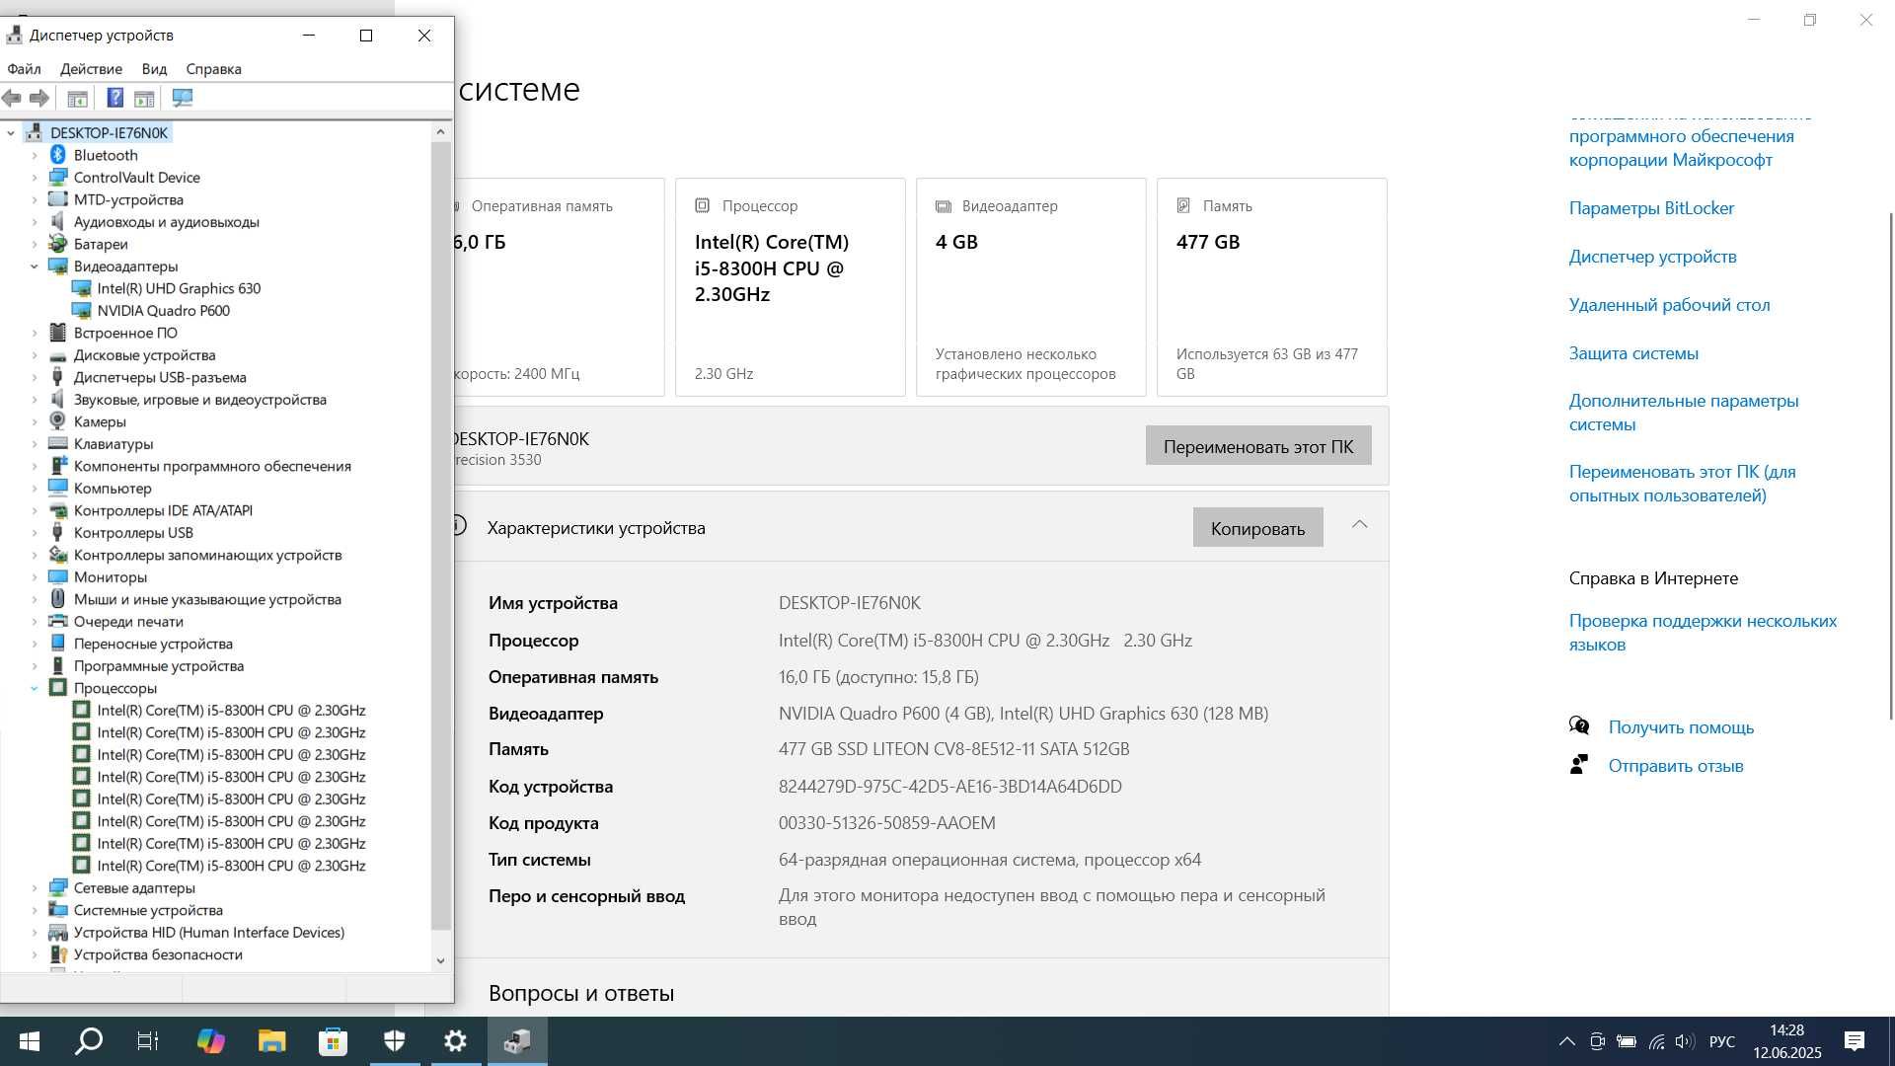Click the Камеры category icon

57,421
